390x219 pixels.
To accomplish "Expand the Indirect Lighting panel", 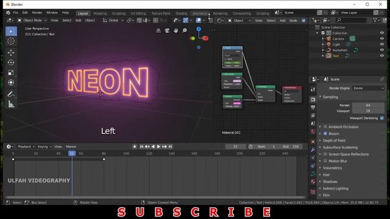I will point(335,189).
